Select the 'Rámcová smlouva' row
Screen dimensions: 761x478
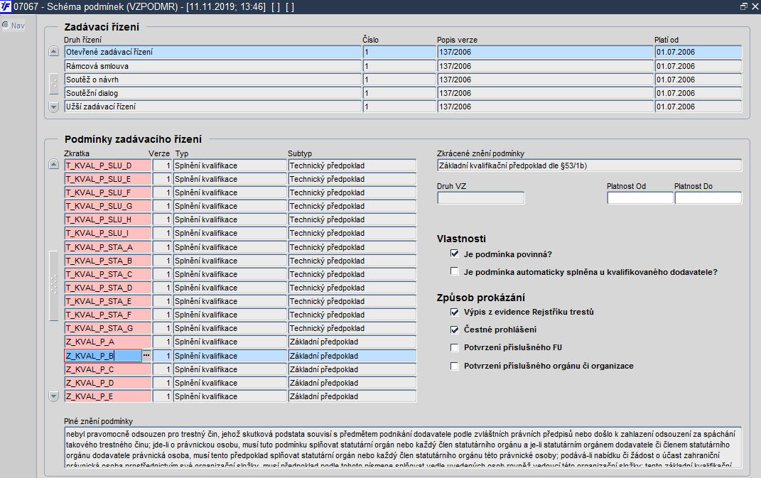[403, 66]
